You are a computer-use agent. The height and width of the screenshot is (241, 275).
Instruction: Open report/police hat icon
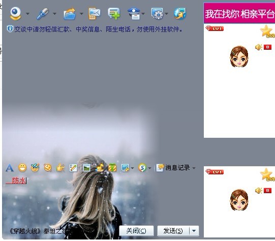(x=134, y=13)
